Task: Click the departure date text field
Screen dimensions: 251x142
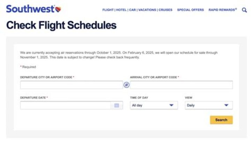Action: pos(65,105)
